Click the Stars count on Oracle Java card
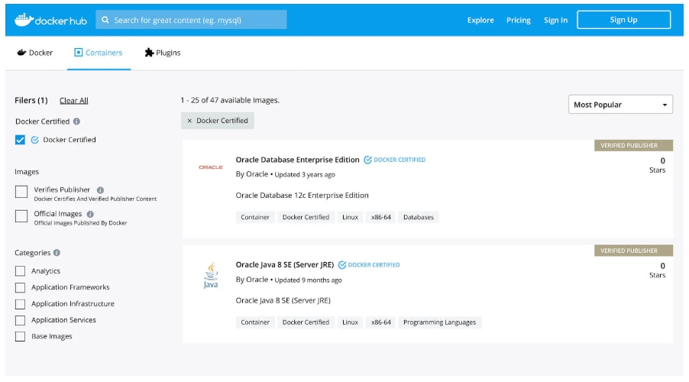 point(658,270)
